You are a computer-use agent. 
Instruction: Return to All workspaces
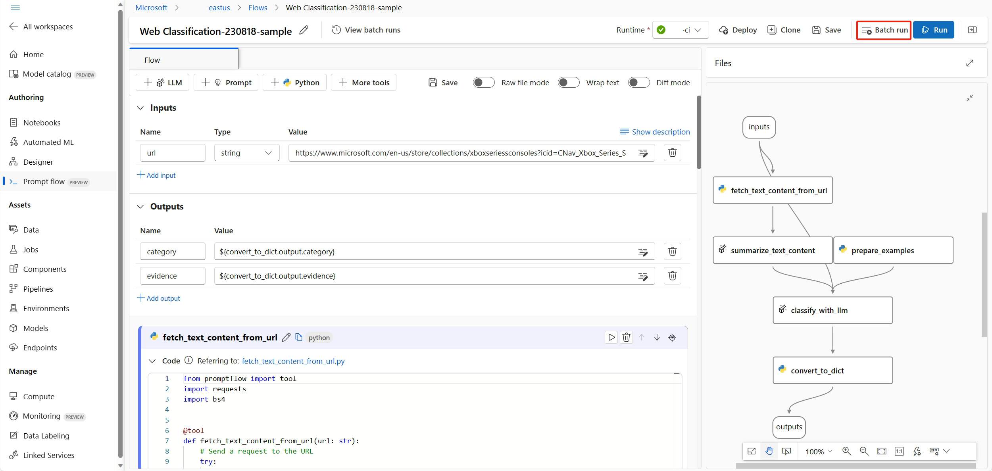[x=41, y=27]
